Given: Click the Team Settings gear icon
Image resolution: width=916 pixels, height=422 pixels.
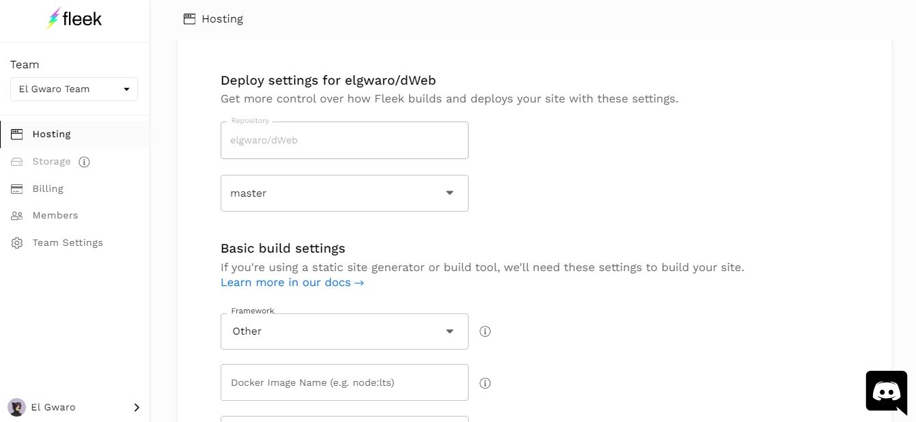Looking at the screenshot, I should (x=17, y=242).
